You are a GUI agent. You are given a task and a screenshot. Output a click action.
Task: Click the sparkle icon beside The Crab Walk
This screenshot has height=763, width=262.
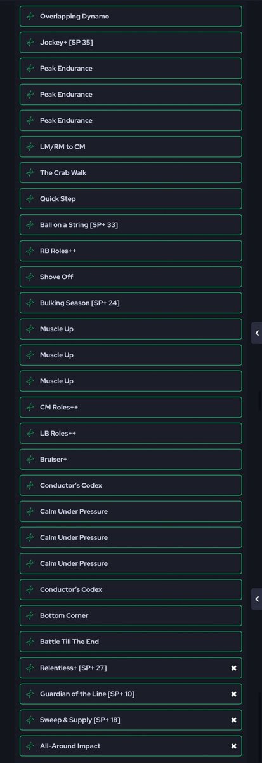click(x=30, y=173)
